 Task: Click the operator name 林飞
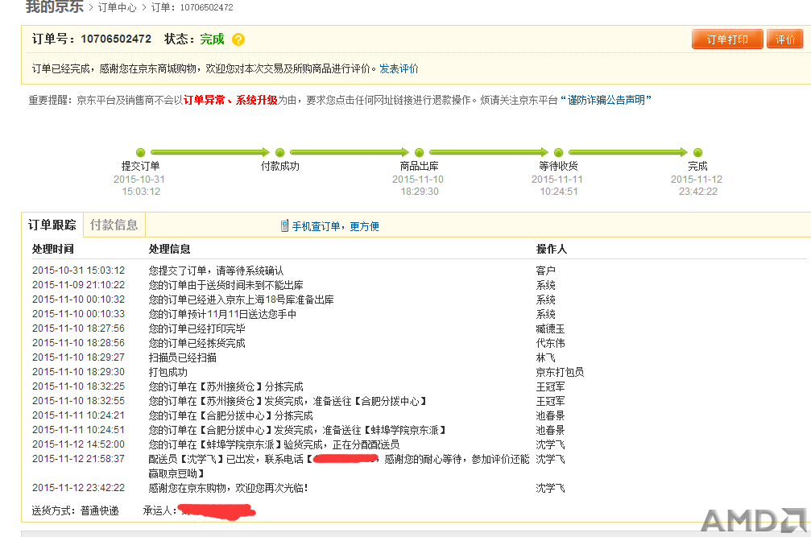coord(546,357)
